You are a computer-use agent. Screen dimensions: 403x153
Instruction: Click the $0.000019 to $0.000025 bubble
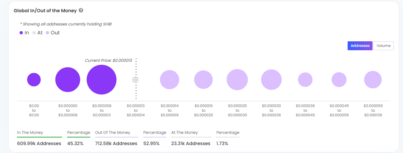click(203, 80)
